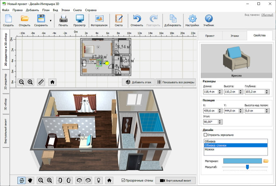Click the blue Материал color swatch
Viewport: 276px width, 186px height.
[x=242, y=161]
